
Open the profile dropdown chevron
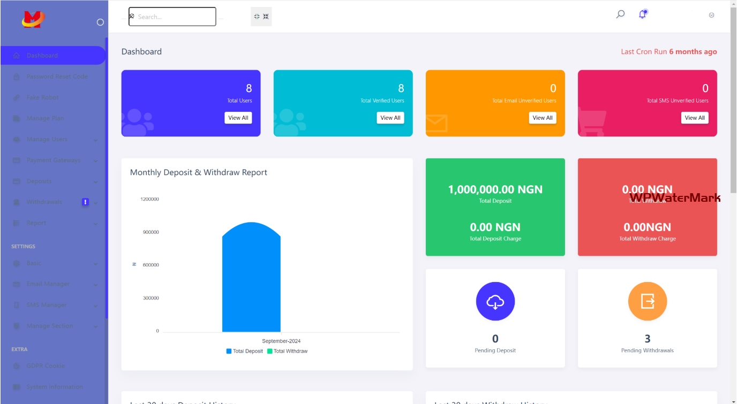pyautogui.click(x=711, y=15)
